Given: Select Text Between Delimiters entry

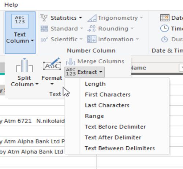Looking at the screenshot, I should click(120, 148).
